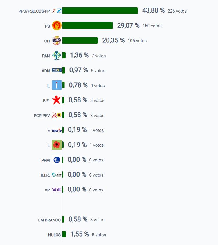Select the B.E. red star logo

57,100
